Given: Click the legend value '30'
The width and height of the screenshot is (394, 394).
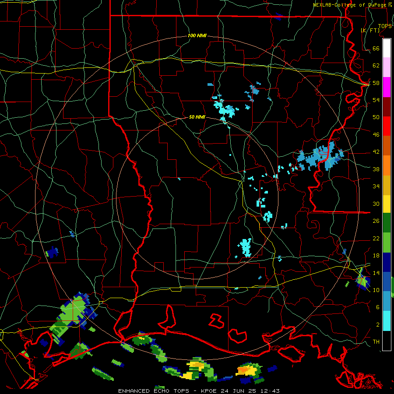Looking at the screenshot, I should pyautogui.click(x=376, y=204).
